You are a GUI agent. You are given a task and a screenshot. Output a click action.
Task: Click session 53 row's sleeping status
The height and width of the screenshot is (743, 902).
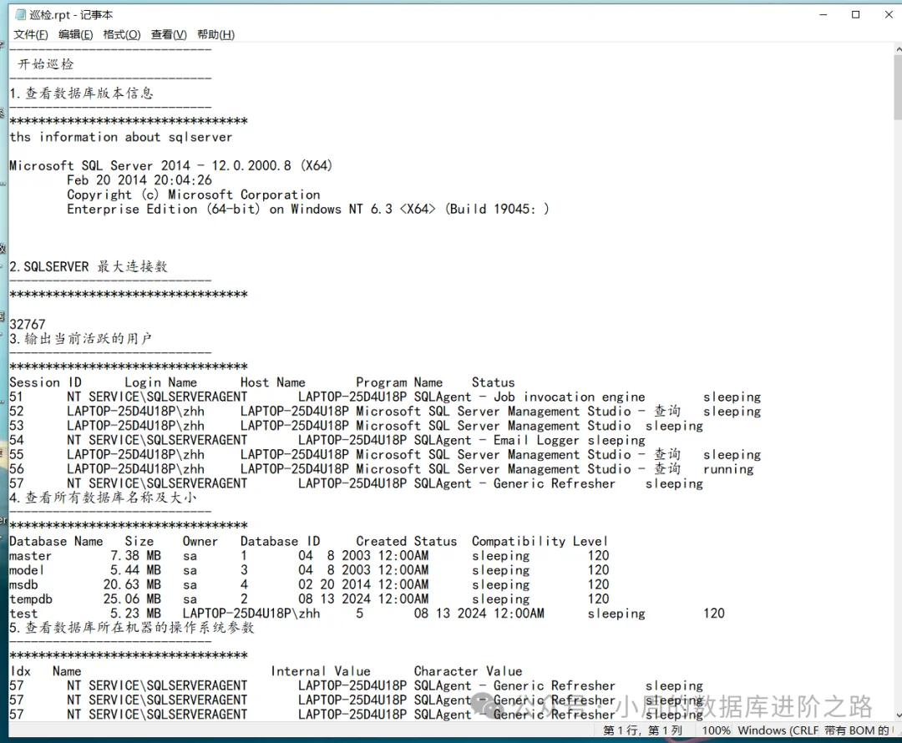pyautogui.click(x=674, y=426)
